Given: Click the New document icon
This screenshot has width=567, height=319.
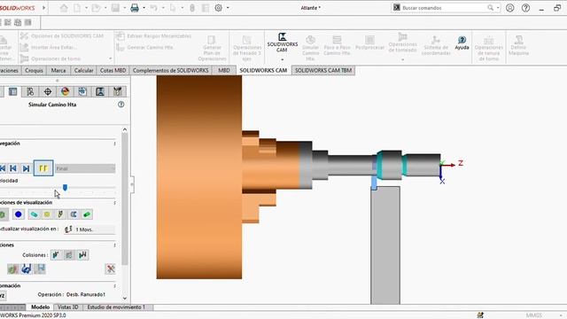Looking at the screenshot, I should click(x=77, y=8).
